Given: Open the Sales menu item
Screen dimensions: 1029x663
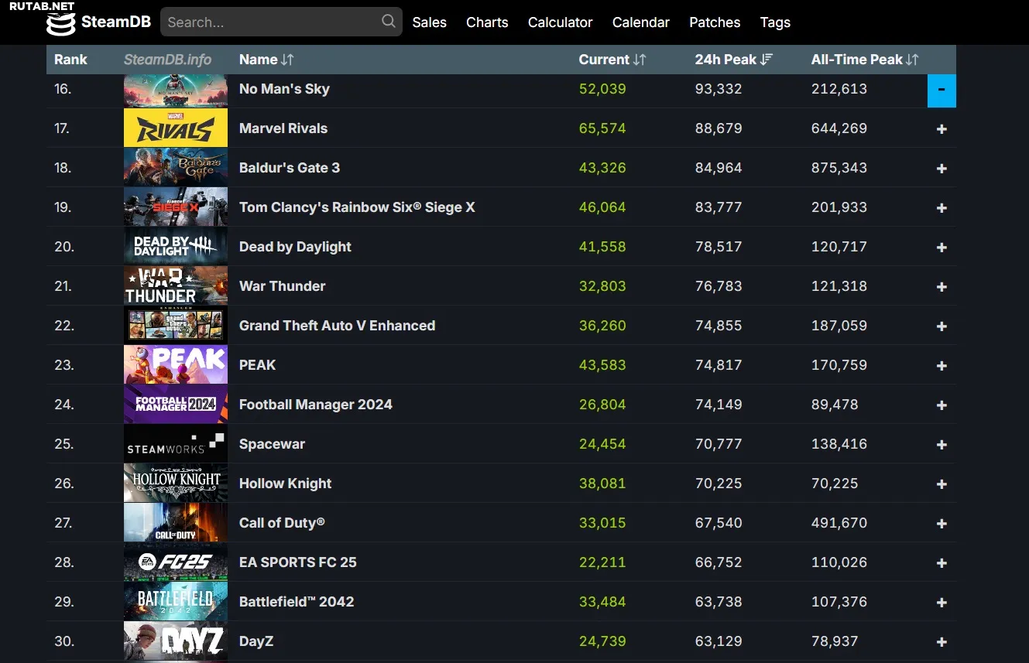Looking at the screenshot, I should click(429, 22).
